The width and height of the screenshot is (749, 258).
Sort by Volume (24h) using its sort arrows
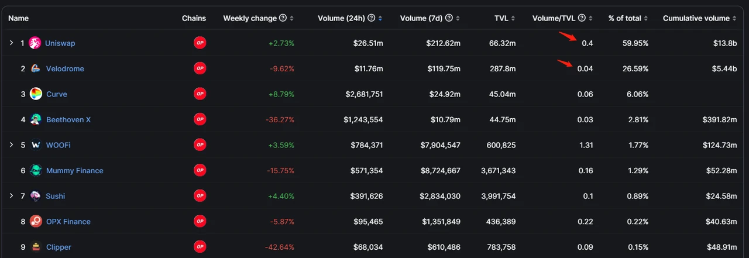[x=380, y=18]
